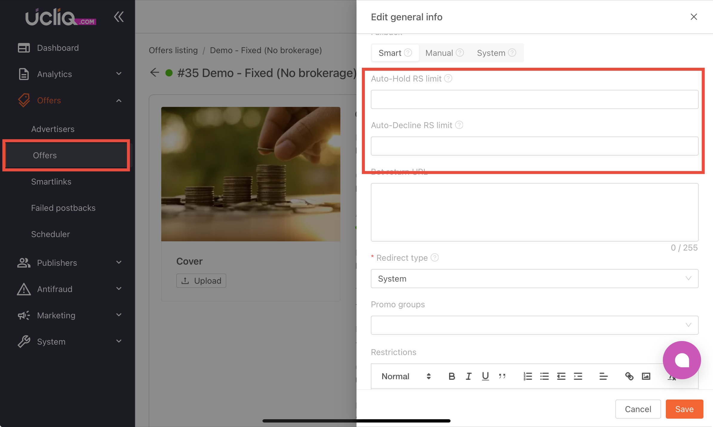The width and height of the screenshot is (713, 427).
Task: Open Dashboard from the sidebar
Action: tap(58, 48)
